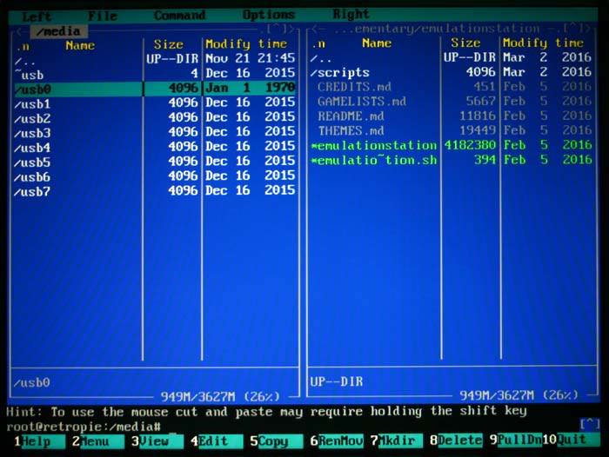609x457 pixels.
Task: Select the /usb5 directory row
Action: (x=155, y=162)
